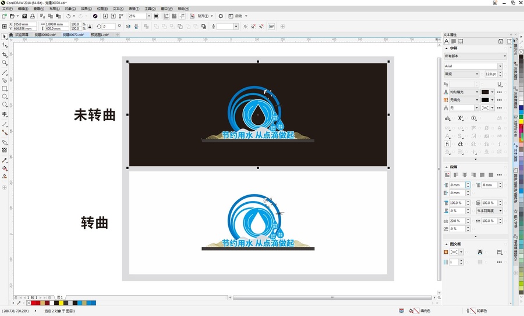Viewport: 524px width, 316px height.
Task: Toggle show grid icon
Action: [x=174, y=16]
